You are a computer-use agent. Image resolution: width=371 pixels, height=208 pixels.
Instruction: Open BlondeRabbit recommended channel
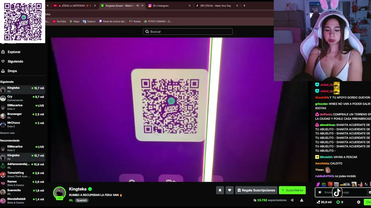click(22, 200)
